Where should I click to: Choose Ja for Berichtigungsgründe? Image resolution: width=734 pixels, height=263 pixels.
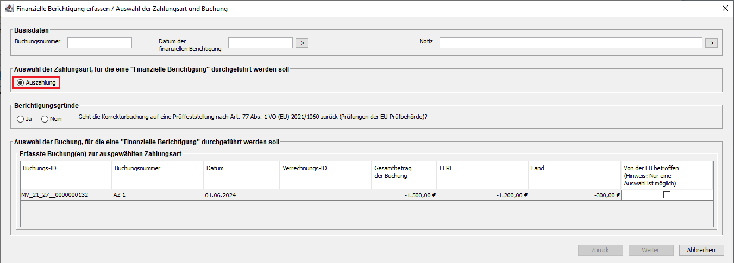tap(21, 119)
